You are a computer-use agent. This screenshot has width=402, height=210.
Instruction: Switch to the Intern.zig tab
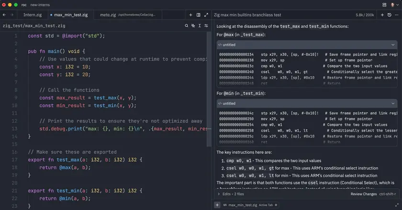33,15
